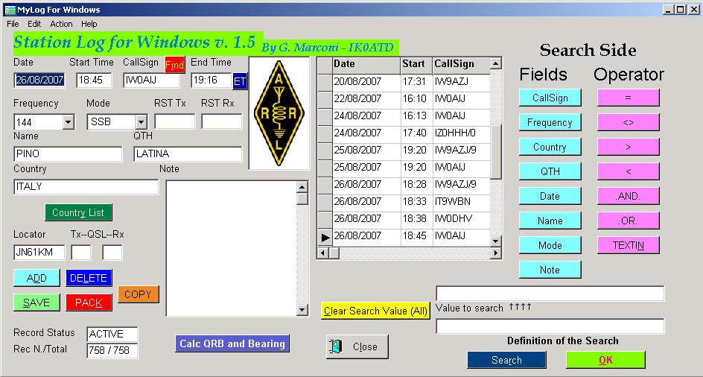Select the CallSign search field button
Screen dimensions: 703x377
coord(550,98)
